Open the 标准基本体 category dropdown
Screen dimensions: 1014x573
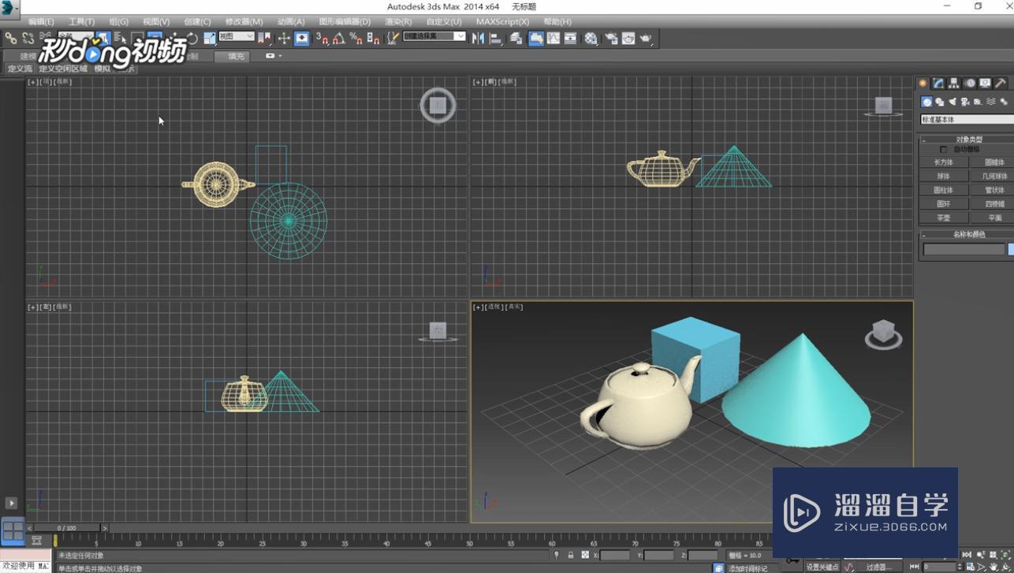[x=967, y=120]
